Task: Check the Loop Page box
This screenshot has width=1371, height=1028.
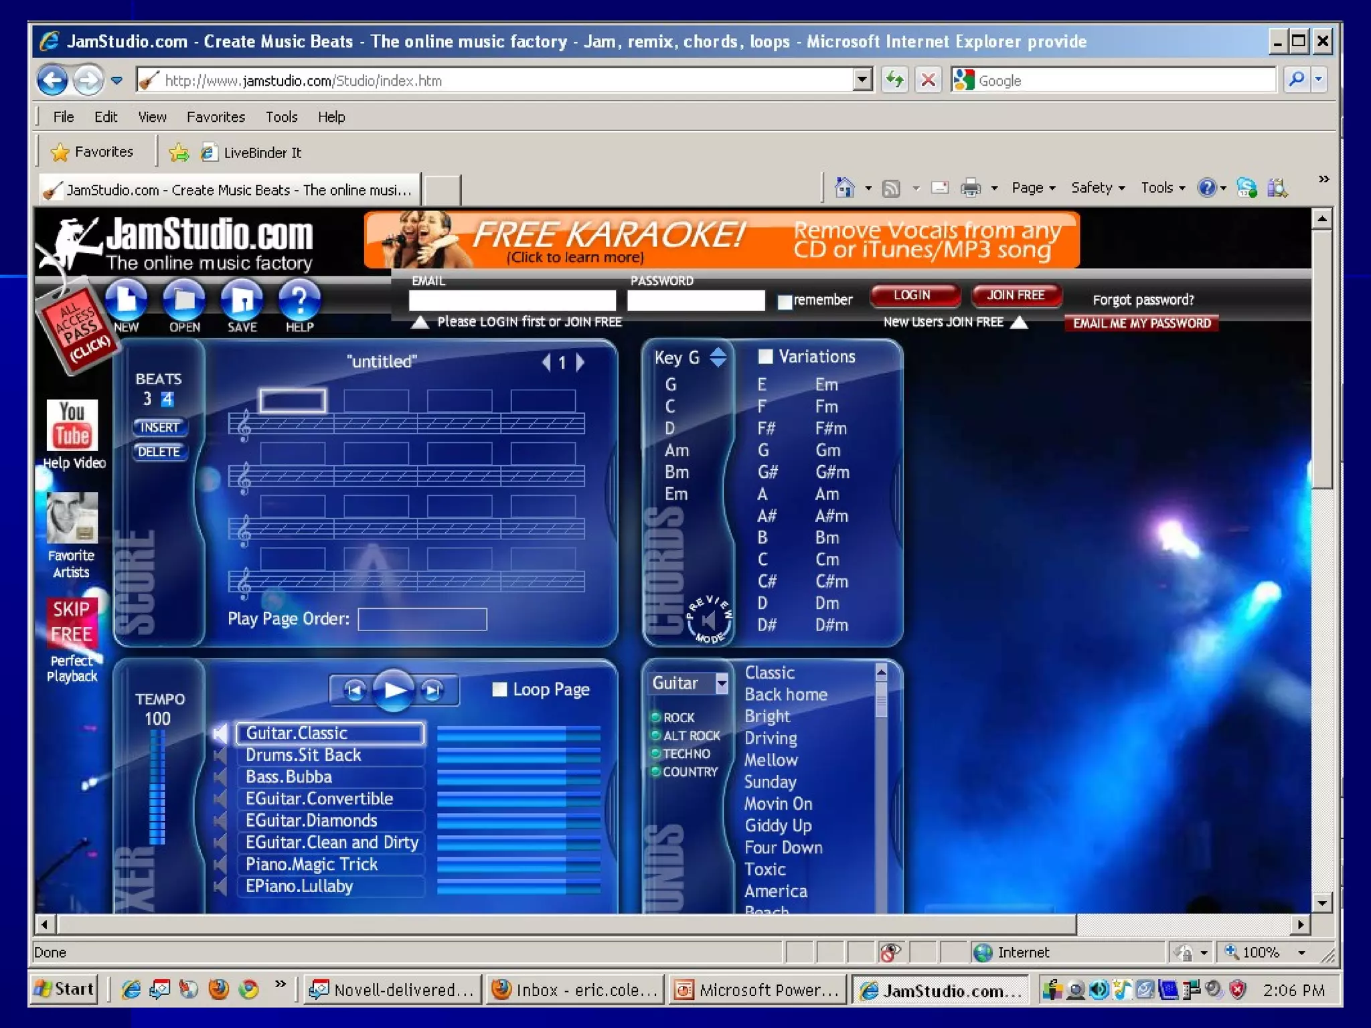Action: pyautogui.click(x=499, y=689)
